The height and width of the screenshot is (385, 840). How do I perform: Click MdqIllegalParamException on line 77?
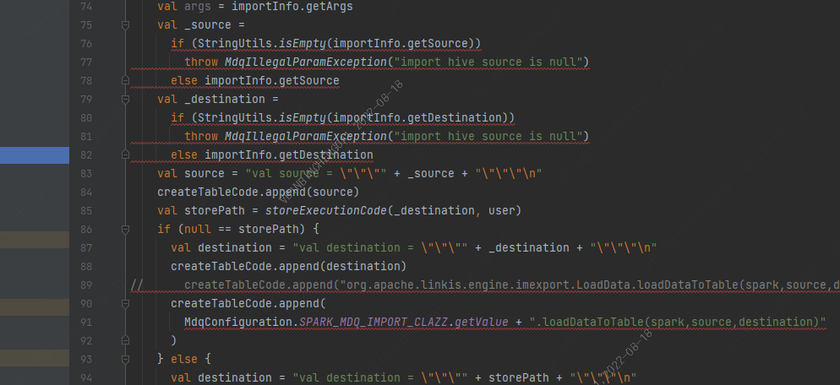point(306,62)
